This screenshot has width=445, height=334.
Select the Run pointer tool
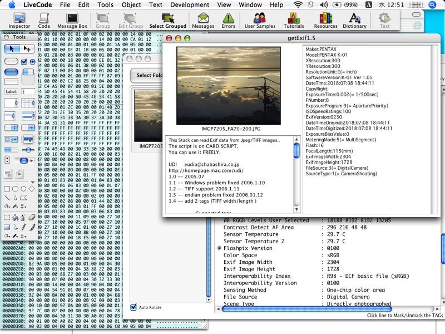pos(12,47)
